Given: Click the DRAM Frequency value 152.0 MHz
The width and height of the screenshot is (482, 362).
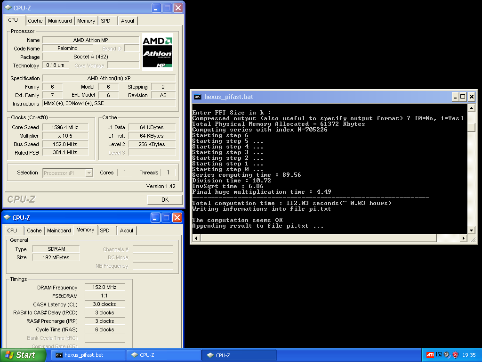Looking at the screenshot, I should (104, 287).
